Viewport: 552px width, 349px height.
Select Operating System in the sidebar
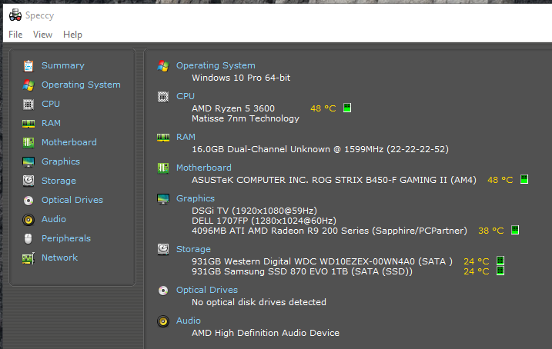[81, 85]
